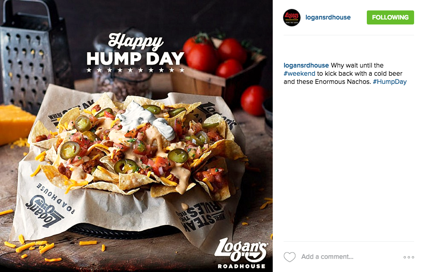Image resolution: width=425 pixels, height=272 pixels.
Task: Open the Logan's Roadhouse profile avatar
Action: point(292,18)
